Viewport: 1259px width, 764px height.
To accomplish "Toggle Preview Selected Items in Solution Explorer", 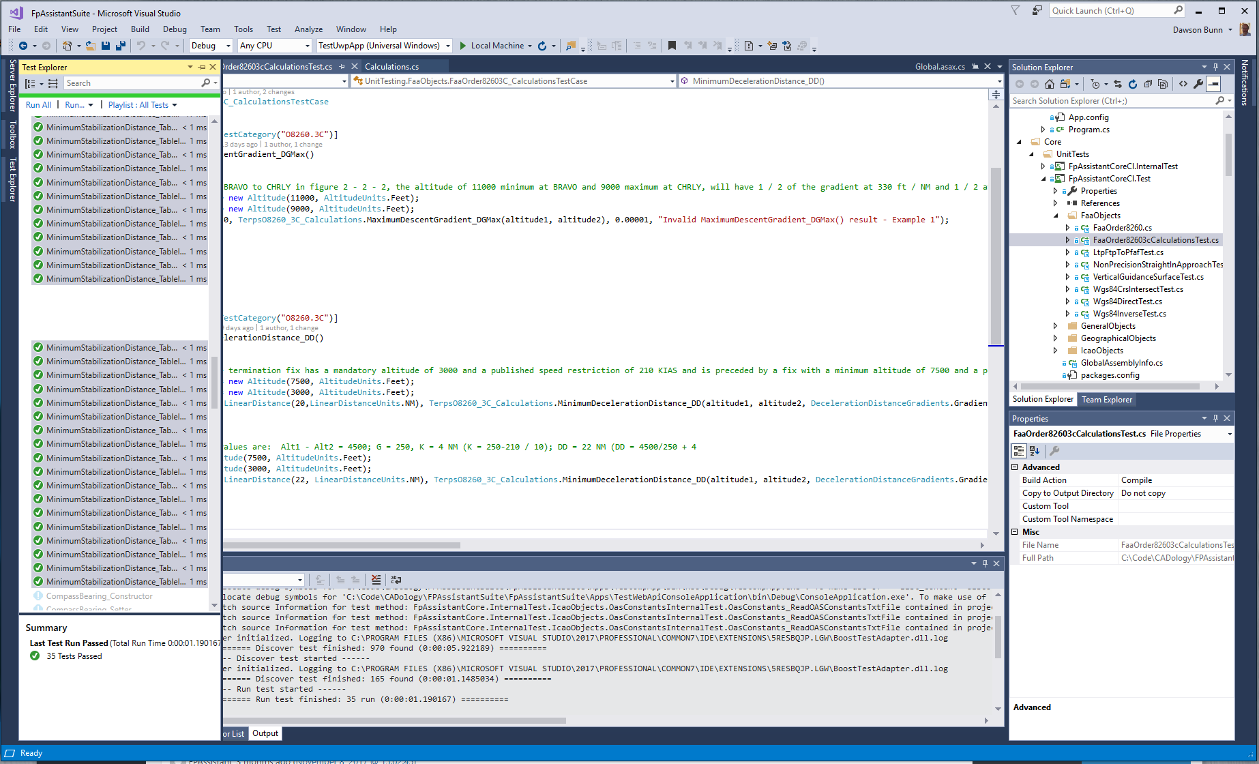I will point(1213,84).
